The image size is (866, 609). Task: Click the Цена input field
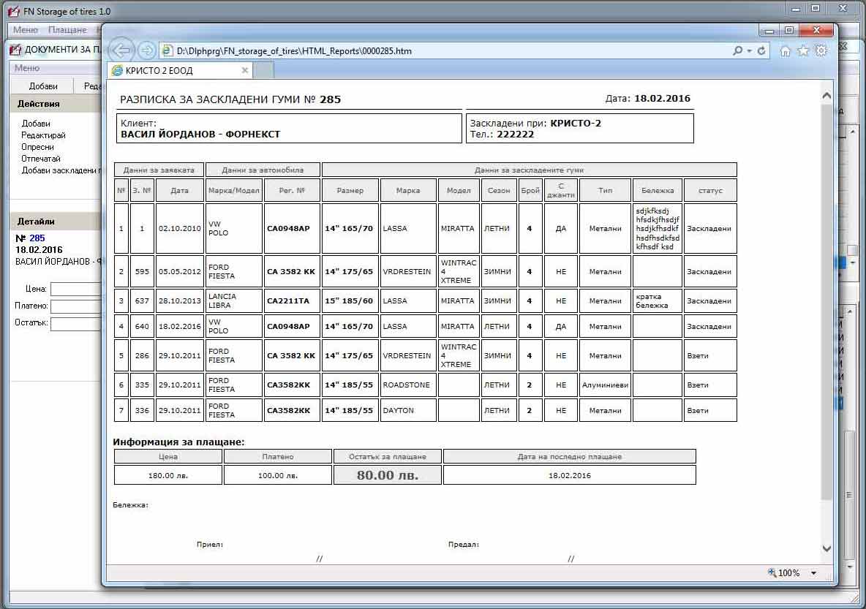[x=75, y=289]
